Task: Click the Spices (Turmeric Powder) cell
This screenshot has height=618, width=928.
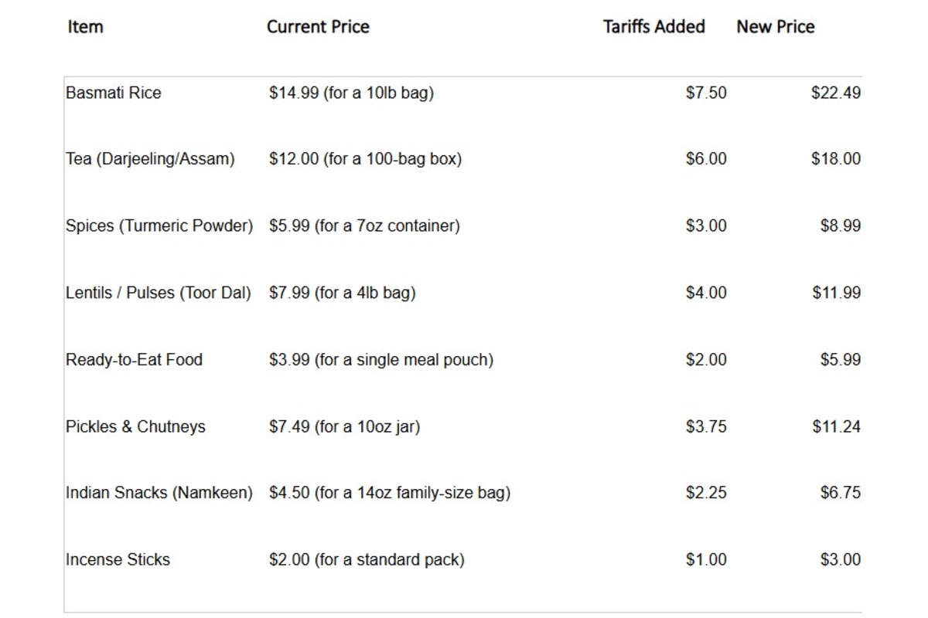Action: click(159, 226)
